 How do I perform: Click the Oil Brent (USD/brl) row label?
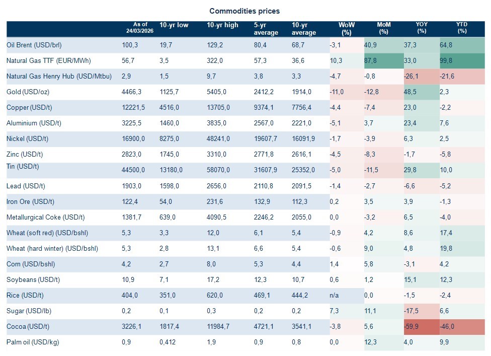34,45
